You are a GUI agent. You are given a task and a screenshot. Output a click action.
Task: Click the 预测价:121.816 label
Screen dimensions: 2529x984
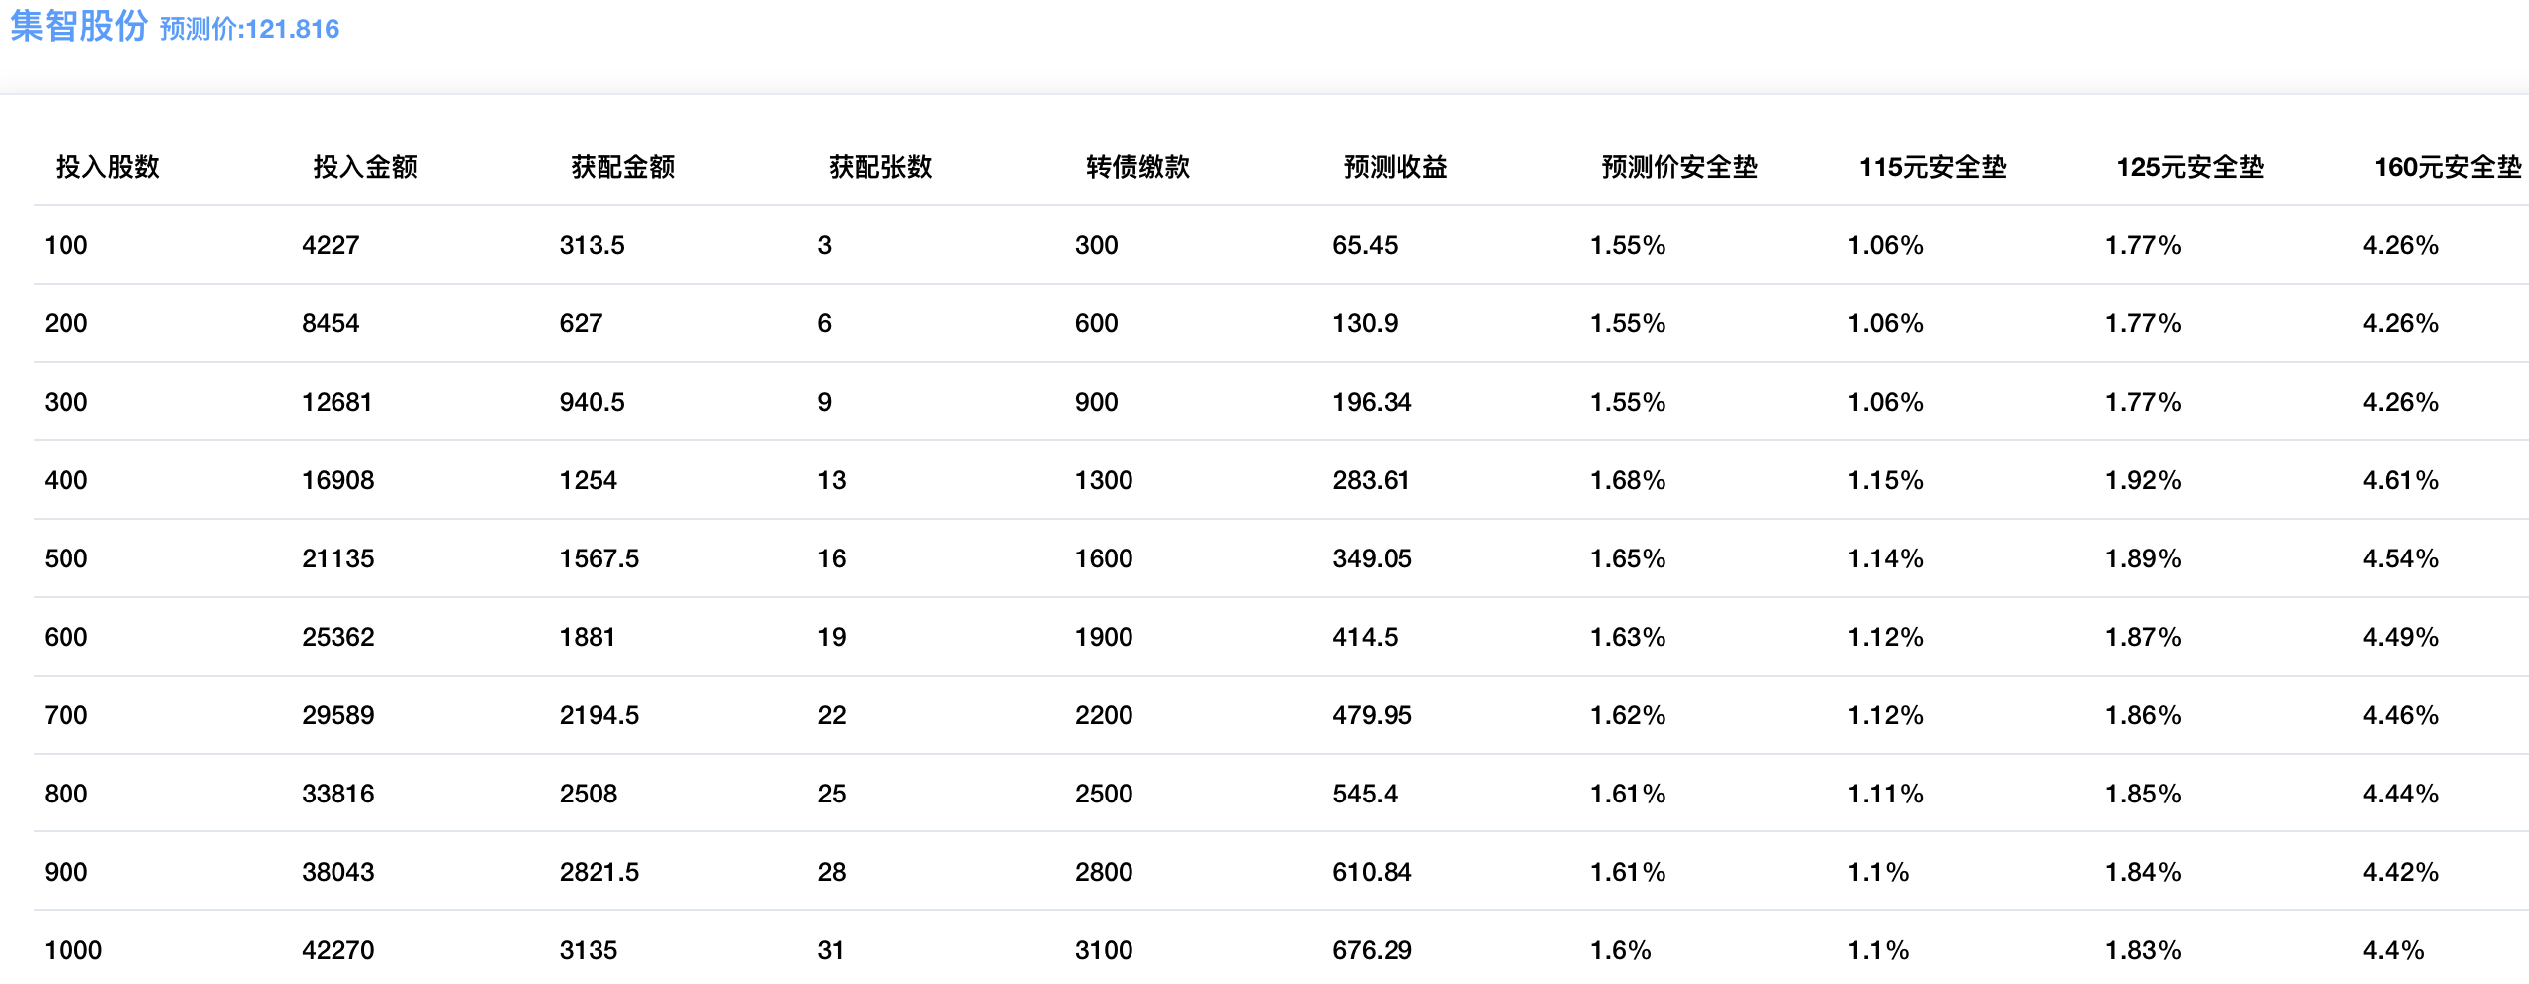(249, 29)
